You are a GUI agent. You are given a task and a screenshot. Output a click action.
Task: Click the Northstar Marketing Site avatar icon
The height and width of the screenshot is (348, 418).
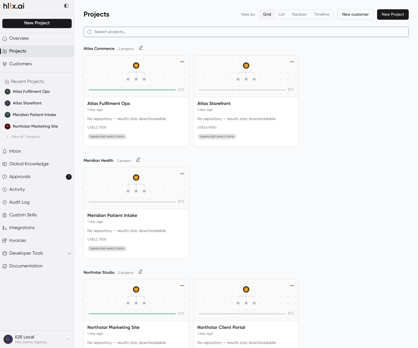[8, 126]
